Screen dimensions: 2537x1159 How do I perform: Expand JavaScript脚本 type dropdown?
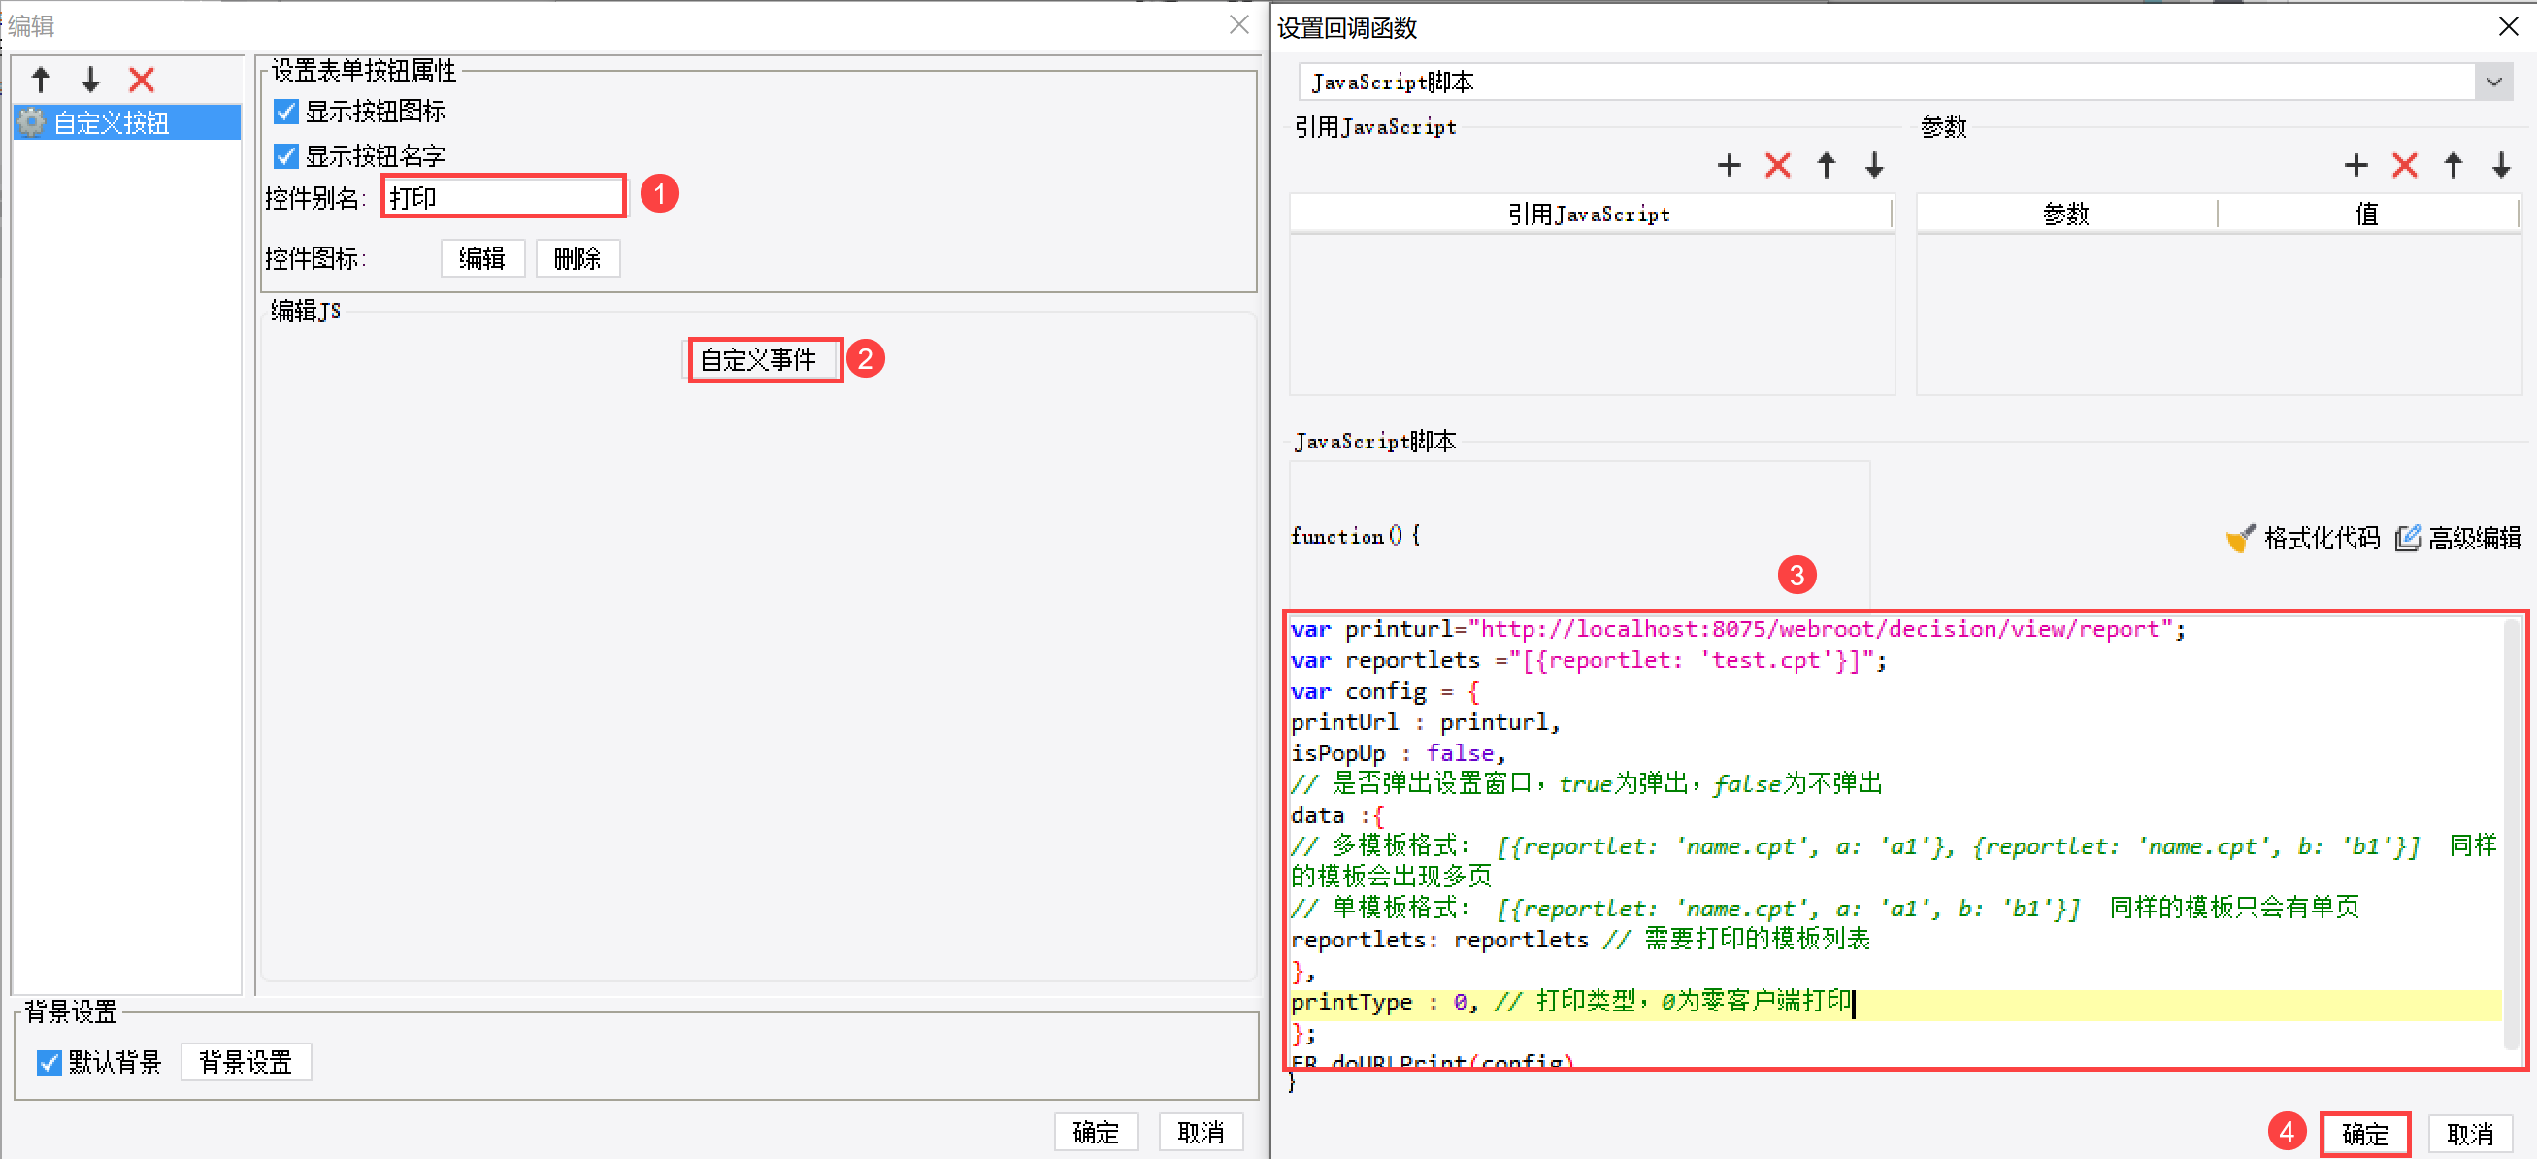tap(2492, 82)
